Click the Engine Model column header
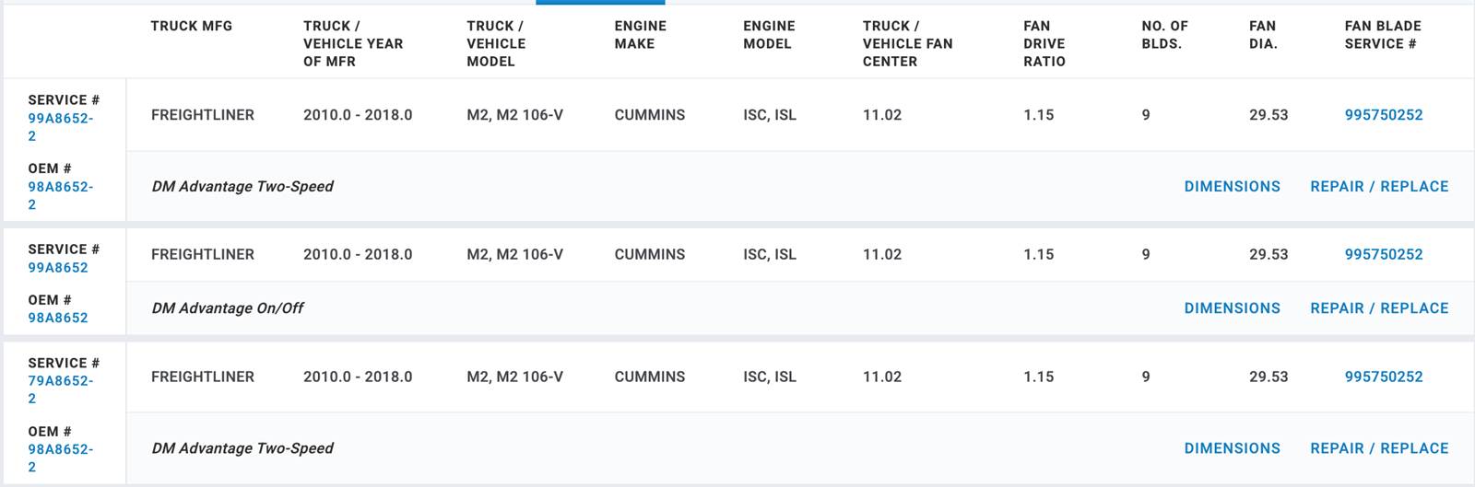The width and height of the screenshot is (1475, 487). [769, 35]
